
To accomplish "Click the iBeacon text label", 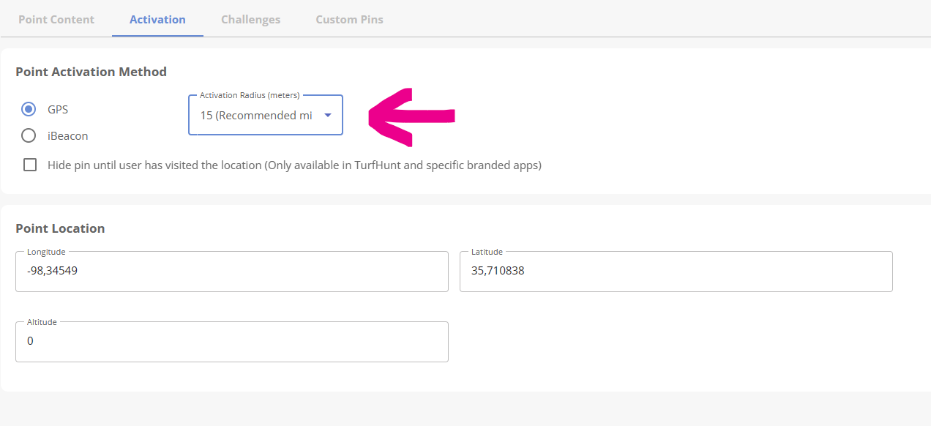I will click(68, 135).
